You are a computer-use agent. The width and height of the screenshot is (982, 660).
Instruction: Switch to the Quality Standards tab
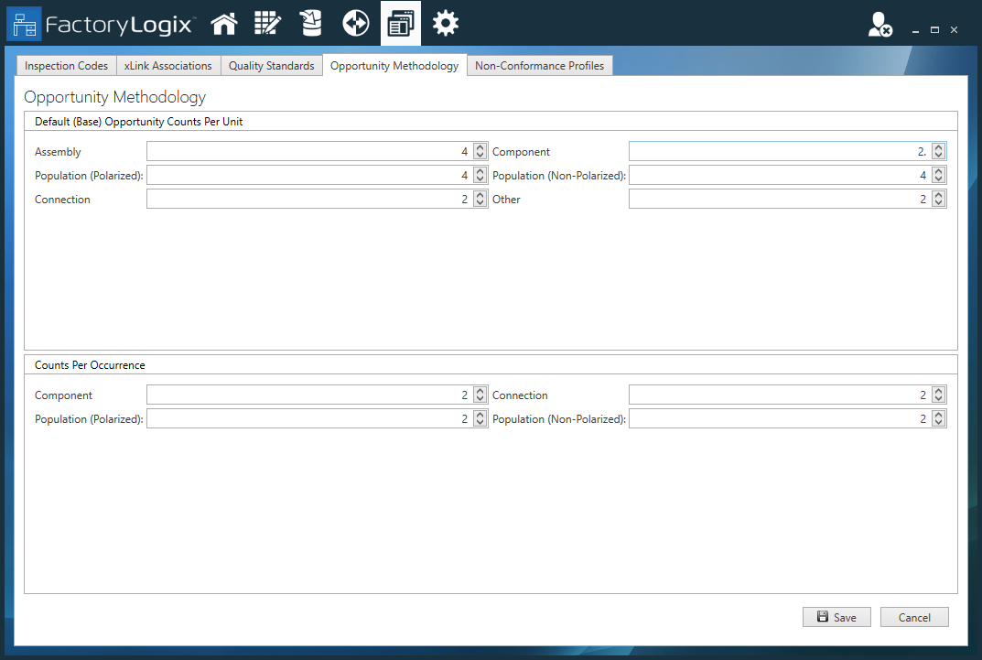coord(271,66)
